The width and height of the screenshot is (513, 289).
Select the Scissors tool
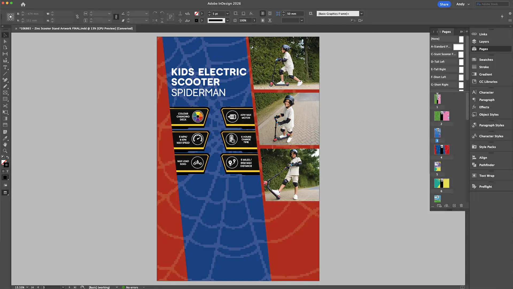pyautogui.click(x=5, y=106)
